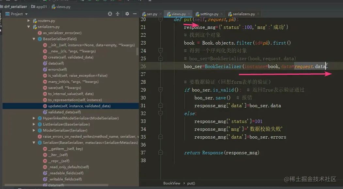Viewport: 343px width, 189px height.
Task: Collapse serializers.py tree node
Action: 28,27
